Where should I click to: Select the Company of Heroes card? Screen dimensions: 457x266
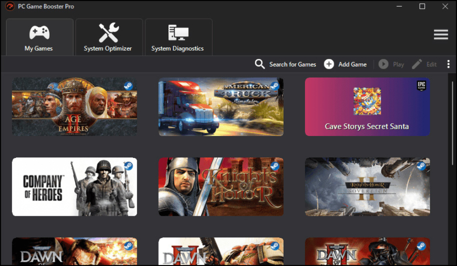tap(74, 187)
